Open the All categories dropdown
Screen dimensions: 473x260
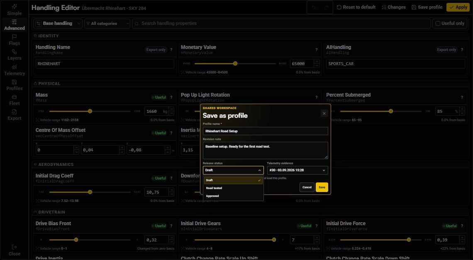point(107,24)
